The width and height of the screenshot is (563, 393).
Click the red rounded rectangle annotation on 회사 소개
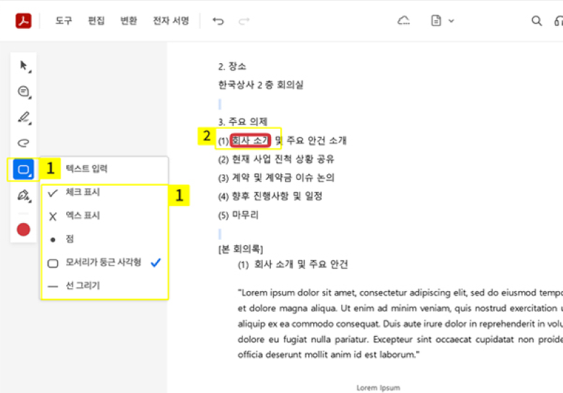(250, 140)
